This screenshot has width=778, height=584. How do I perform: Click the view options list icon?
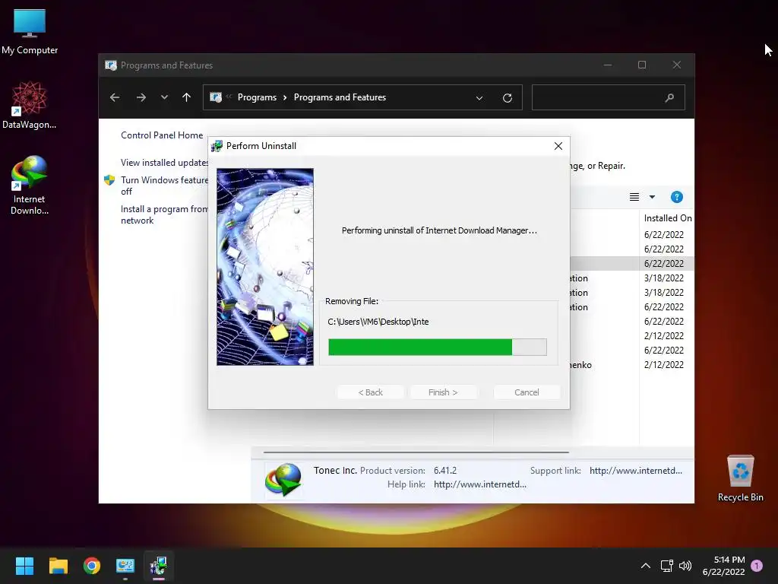pyautogui.click(x=634, y=197)
